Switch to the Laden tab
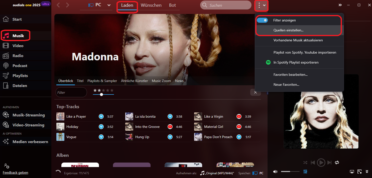 (127, 5)
